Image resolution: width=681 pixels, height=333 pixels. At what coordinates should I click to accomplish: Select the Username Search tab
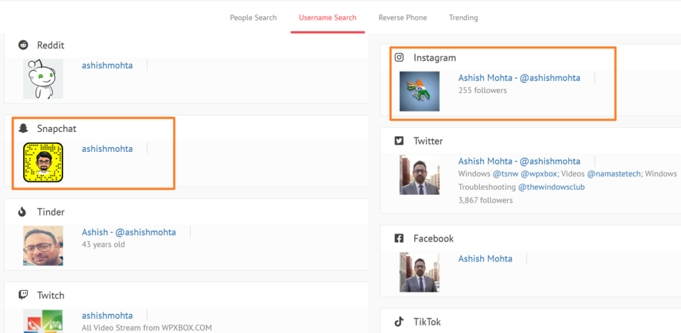click(327, 18)
